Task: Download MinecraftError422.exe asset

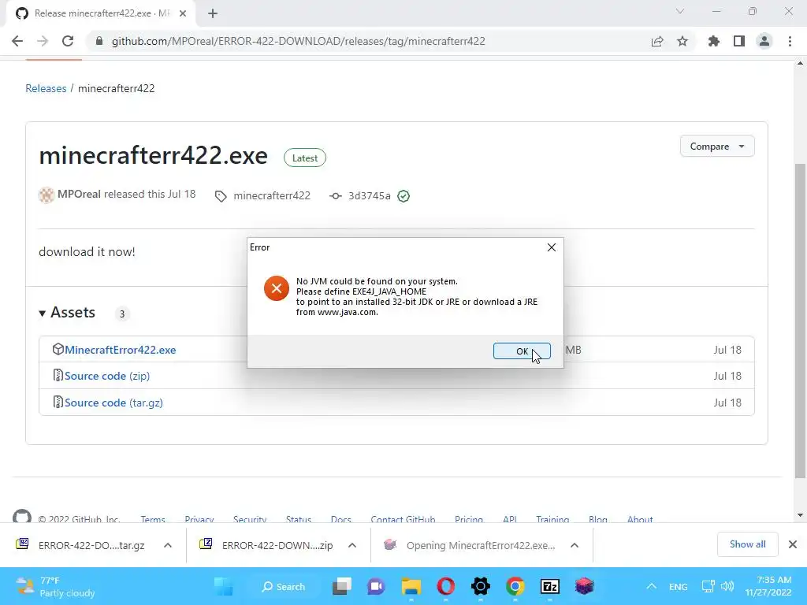Action: coord(120,350)
